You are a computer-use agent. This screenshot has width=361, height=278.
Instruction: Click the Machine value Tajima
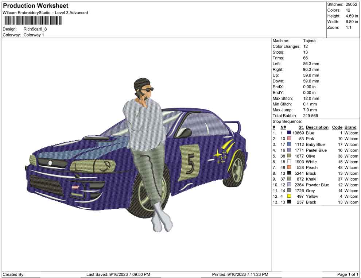coord(309,40)
